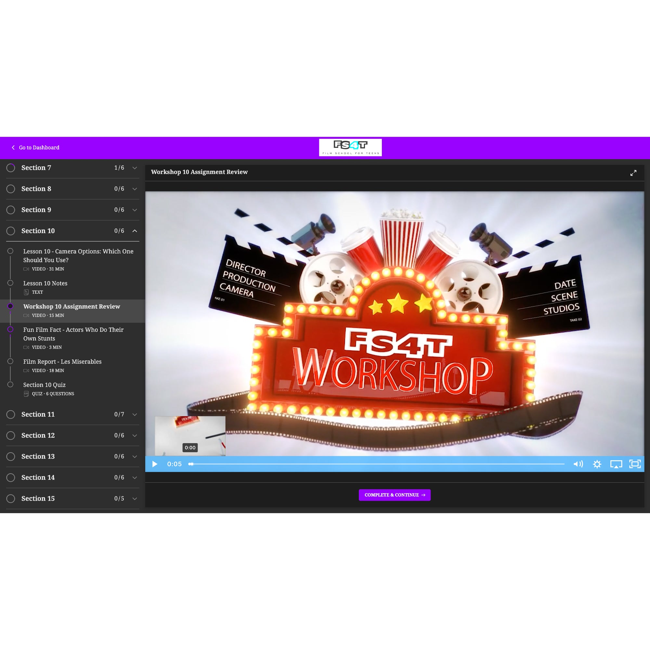Image resolution: width=650 pixels, height=650 pixels.
Task: Toggle Section 9 completion circle
Action: [11, 210]
